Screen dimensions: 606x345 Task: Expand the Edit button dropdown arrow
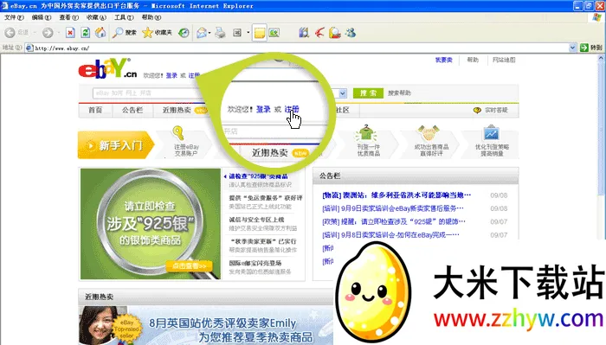248,33
